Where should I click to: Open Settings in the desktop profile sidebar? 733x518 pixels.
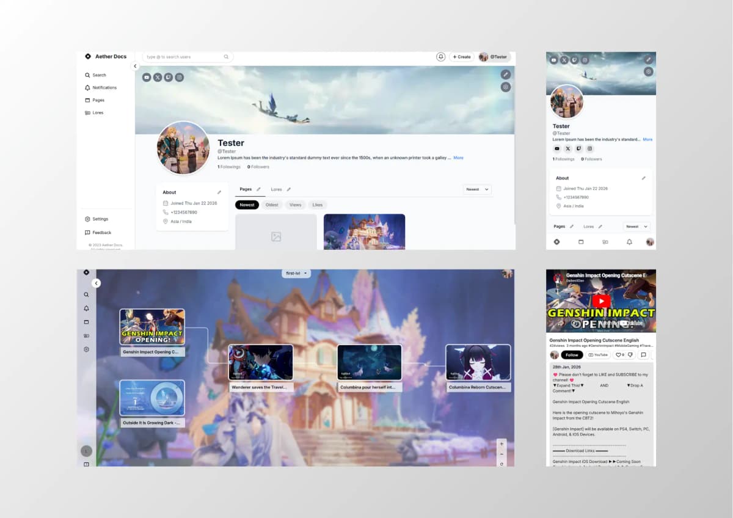coord(97,219)
